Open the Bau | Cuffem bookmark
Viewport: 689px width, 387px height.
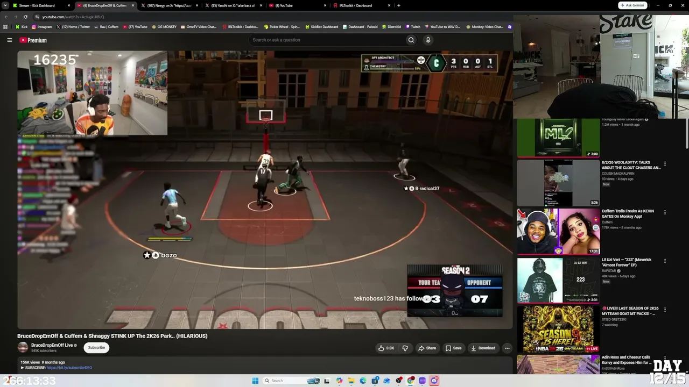coord(107,27)
